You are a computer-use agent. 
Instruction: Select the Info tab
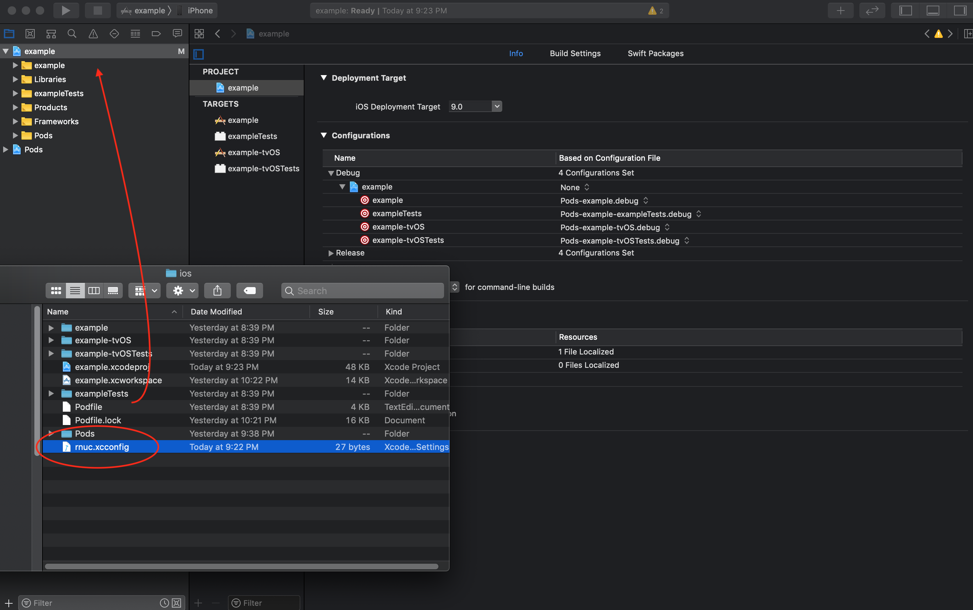pyautogui.click(x=516, y=53)
